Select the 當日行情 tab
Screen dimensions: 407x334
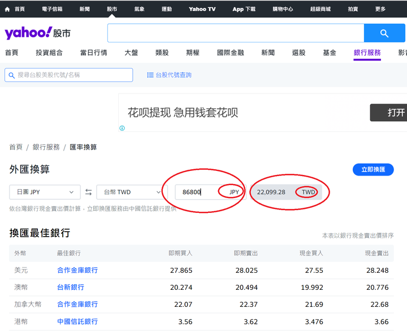point(94,53)
